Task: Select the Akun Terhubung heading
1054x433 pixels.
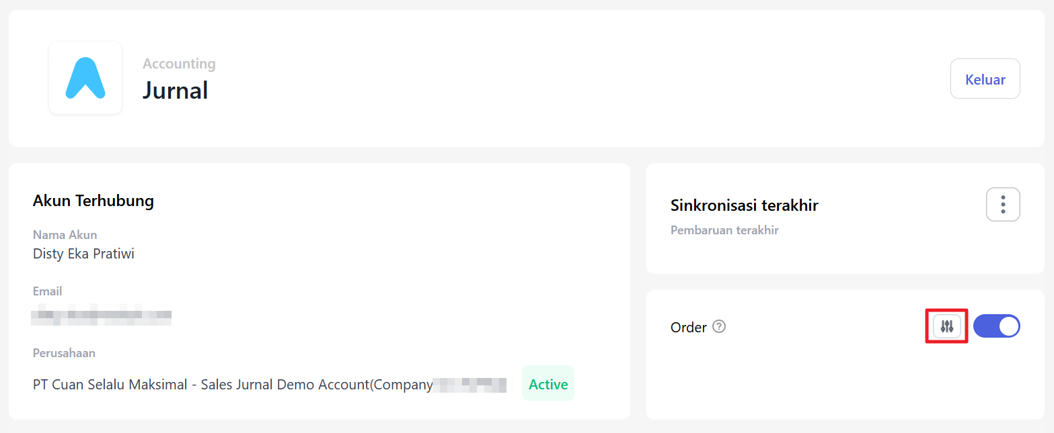Action: 93,200
